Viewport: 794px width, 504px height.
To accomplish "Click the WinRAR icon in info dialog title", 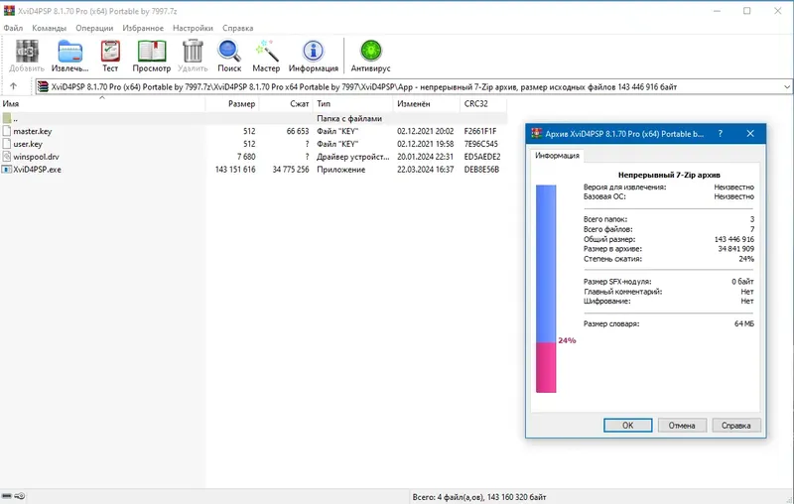I will pyautogui.click(x=536, y=134).
